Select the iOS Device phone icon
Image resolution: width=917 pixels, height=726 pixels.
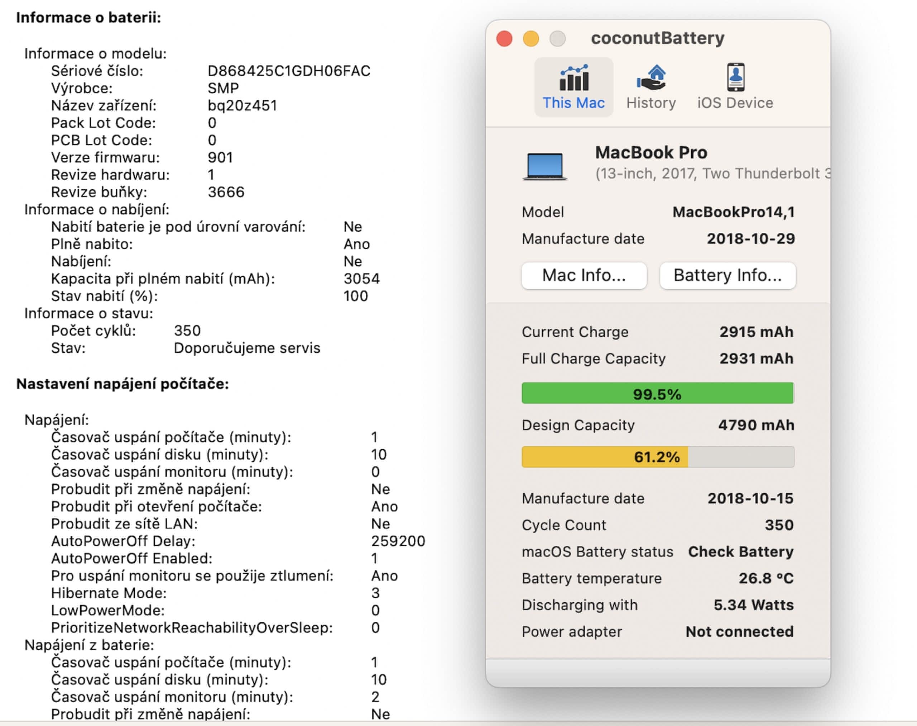(735, 77)
